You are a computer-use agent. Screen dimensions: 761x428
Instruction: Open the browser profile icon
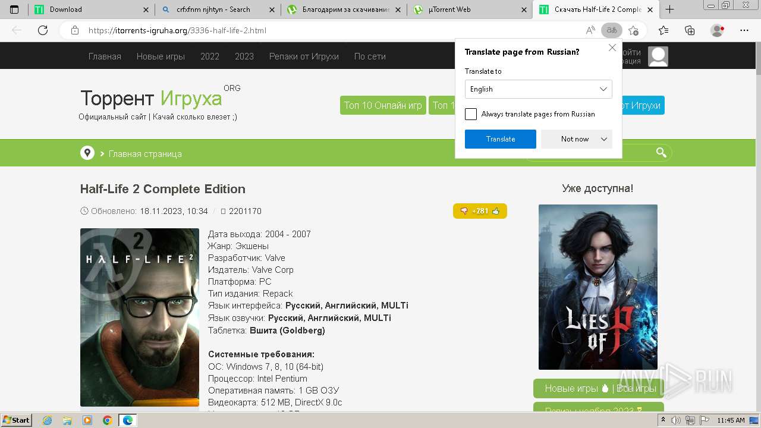[x=718, y=30]
